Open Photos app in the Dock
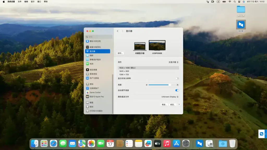The image size is (267, 150). point(91,143)
